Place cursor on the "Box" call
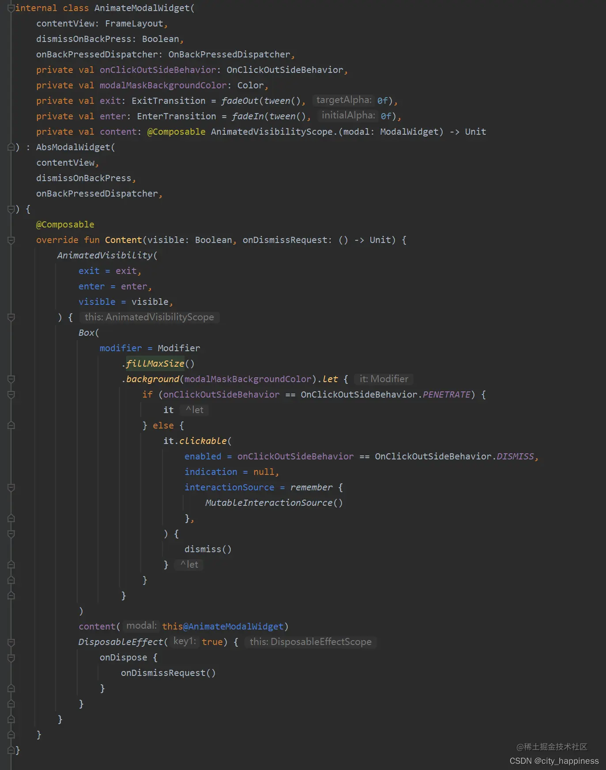This screenshot has width=606, height=770. point(87,333)
